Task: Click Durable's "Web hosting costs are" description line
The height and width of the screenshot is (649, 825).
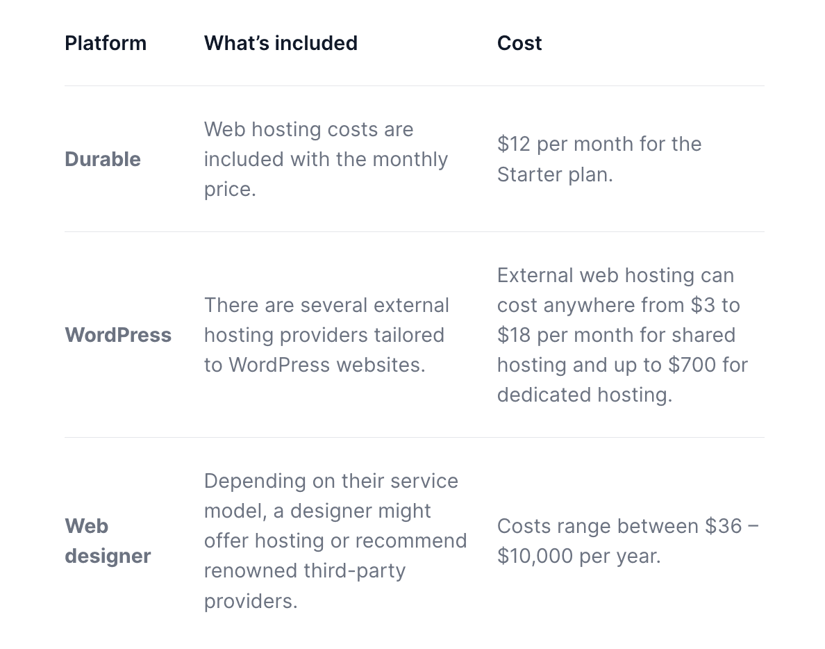Action: 308,129
